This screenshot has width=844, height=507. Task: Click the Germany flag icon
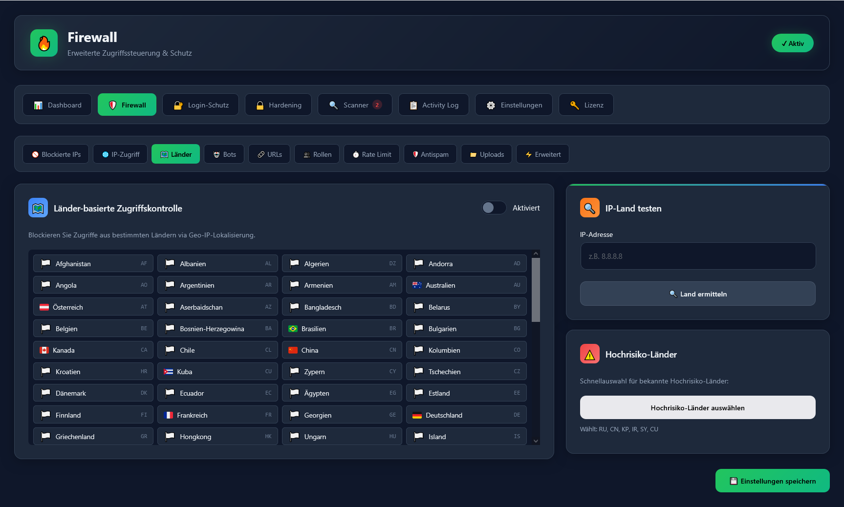[417, 415]
